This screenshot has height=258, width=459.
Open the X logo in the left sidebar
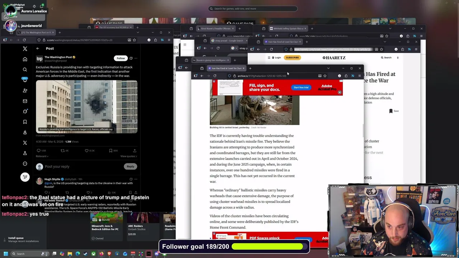[25, 48]
